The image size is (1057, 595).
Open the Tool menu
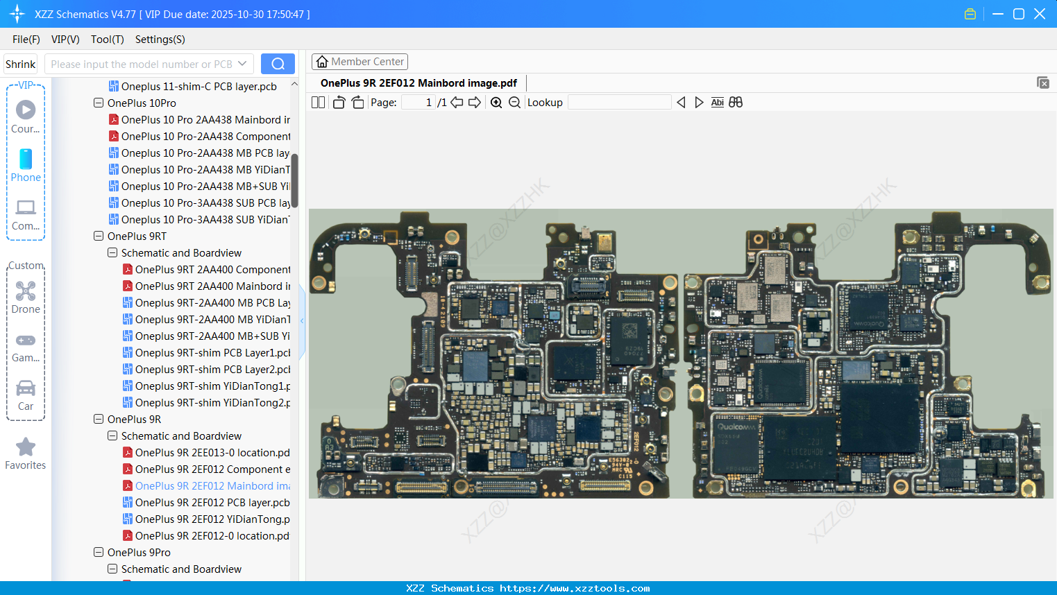point(106,40)
